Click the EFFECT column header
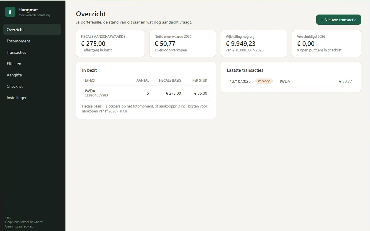The height and width of the screenshot is (231, 370). (x=90, y=80)
